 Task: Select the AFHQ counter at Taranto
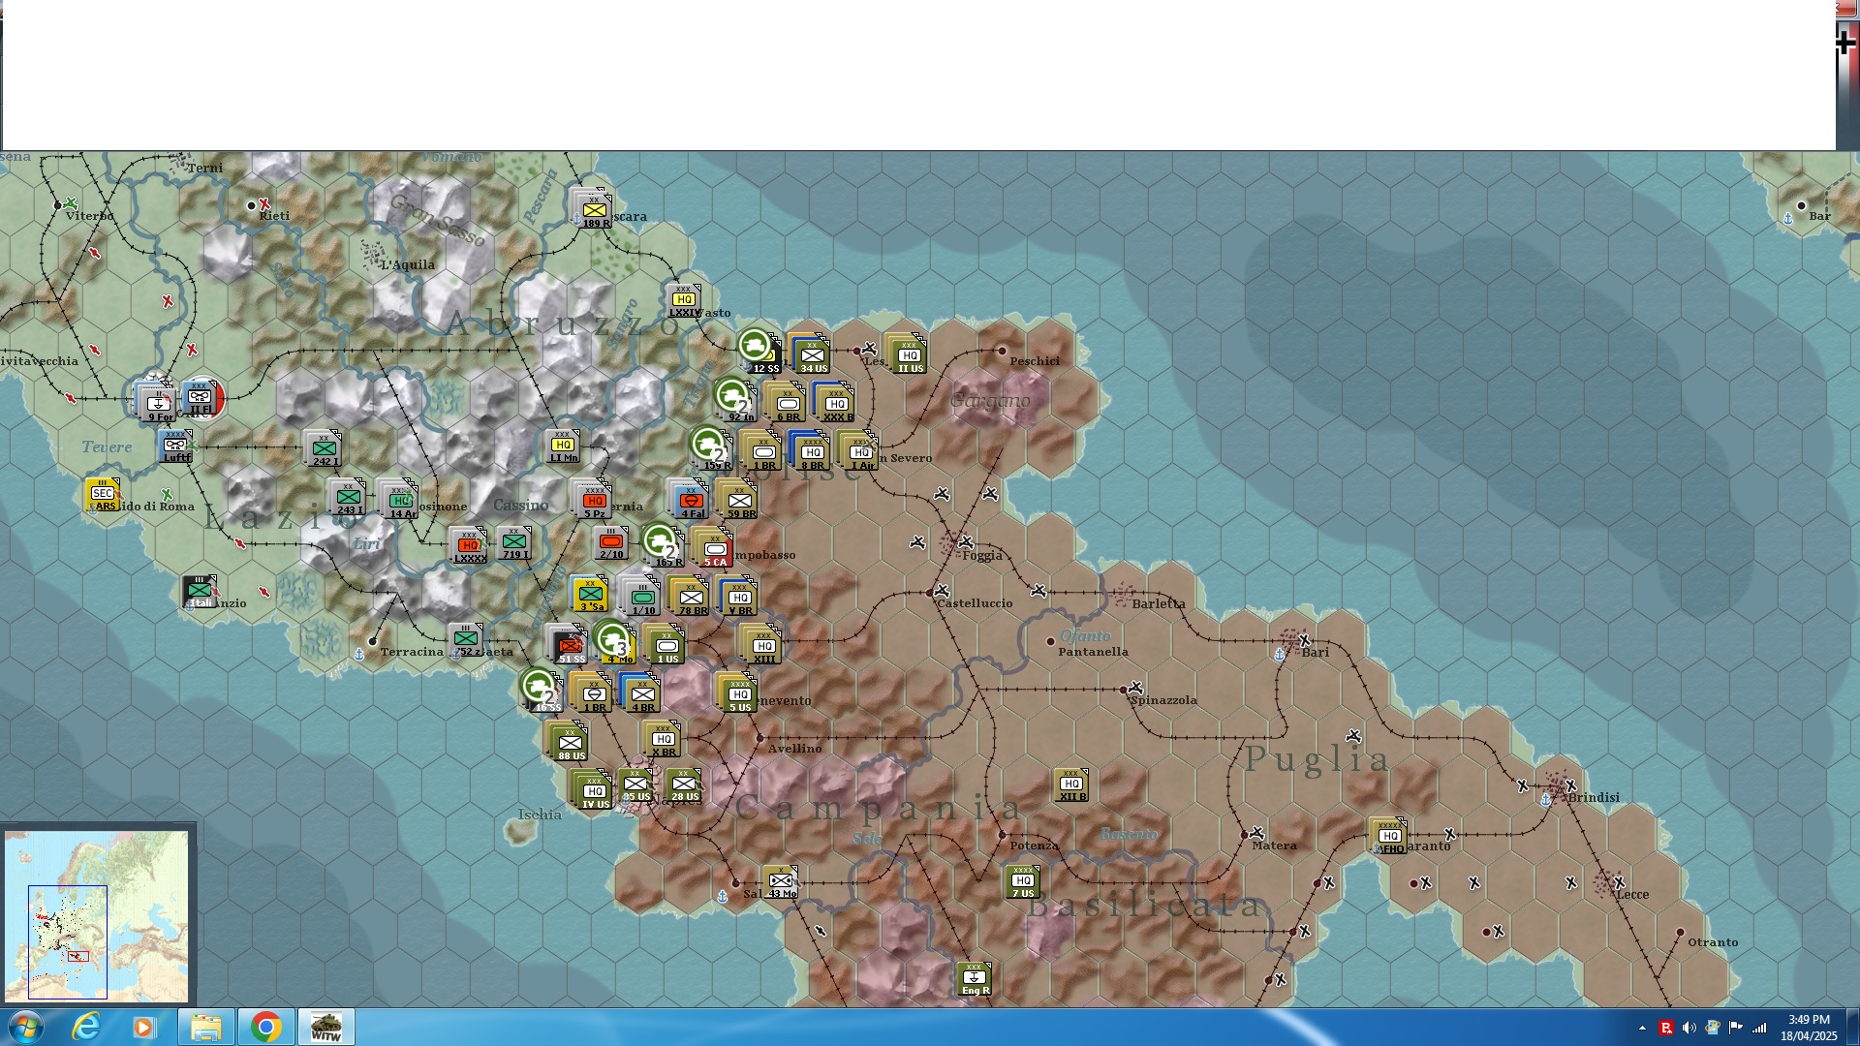[x=1390, y=837]
